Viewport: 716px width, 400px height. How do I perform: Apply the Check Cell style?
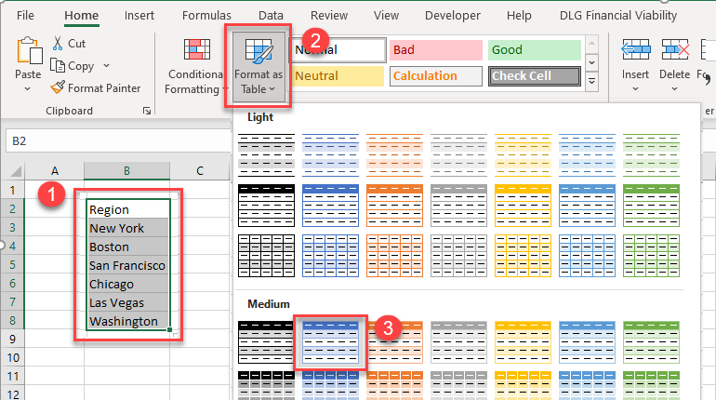tap(534, 76)
